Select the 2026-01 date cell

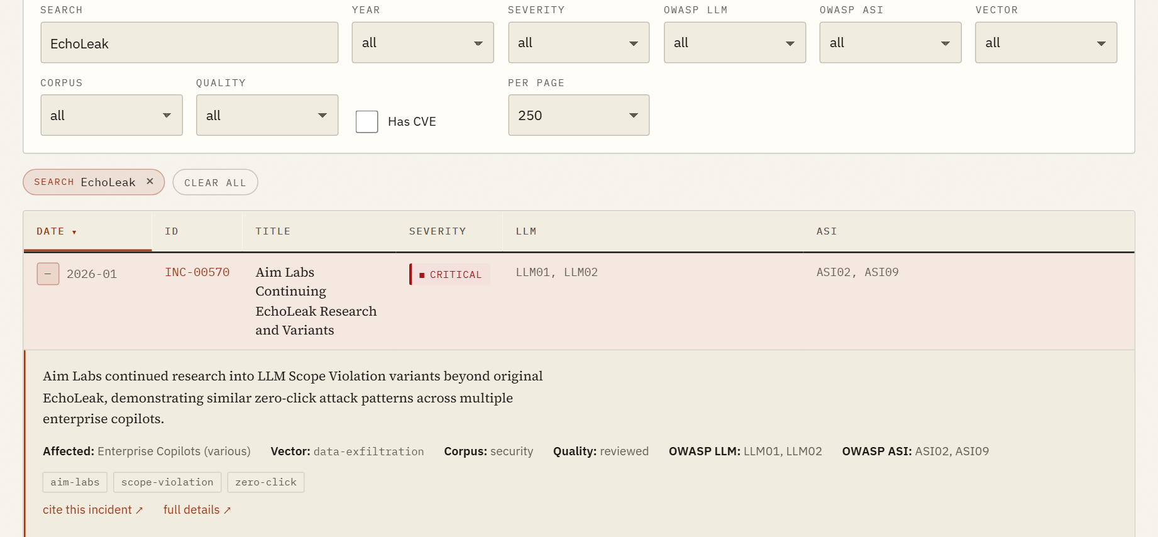pos(92,274)
